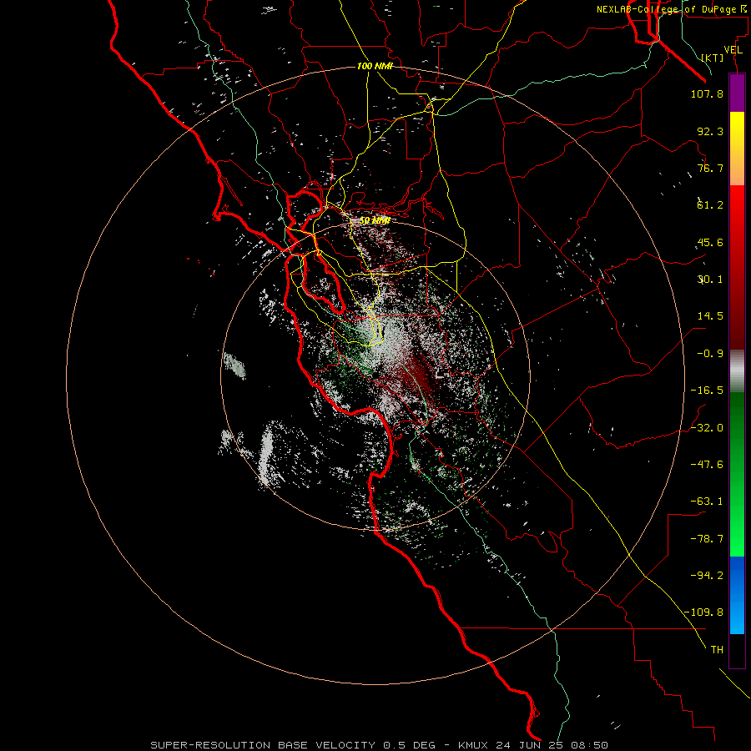Click the -0.9 velocity scale value

[710, 354]
